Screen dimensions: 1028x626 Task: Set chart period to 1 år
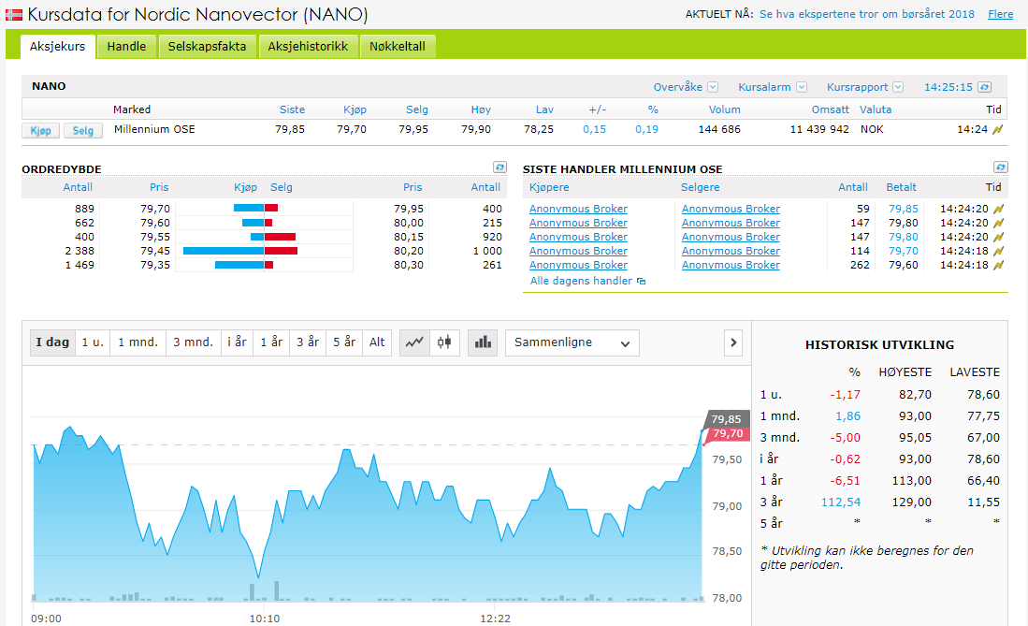[x=271, y=342]
